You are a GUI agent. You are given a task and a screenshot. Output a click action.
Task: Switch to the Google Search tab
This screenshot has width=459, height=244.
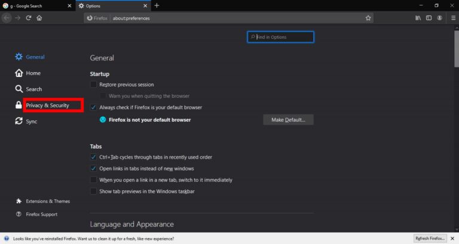point(33,5)
